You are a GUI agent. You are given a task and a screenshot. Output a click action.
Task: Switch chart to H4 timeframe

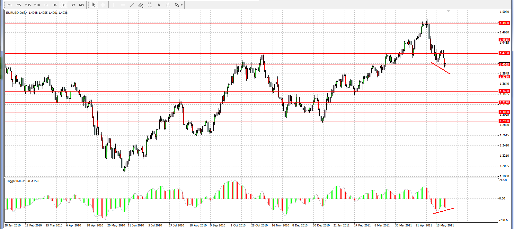tap(55, 5)
